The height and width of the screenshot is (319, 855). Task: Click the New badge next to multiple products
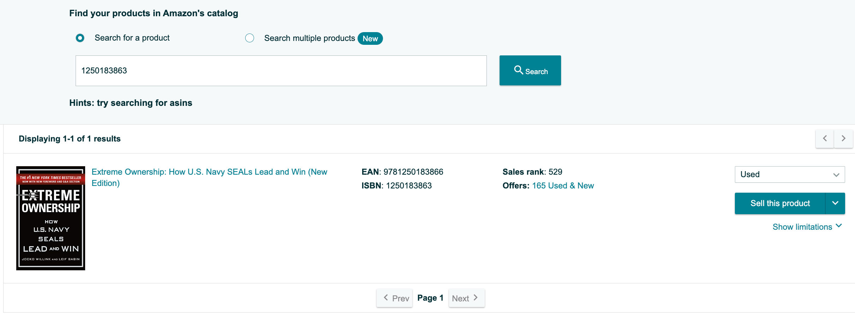click(370, 38)
